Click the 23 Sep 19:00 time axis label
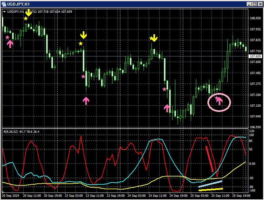The width and height of the screenshot is (264, 200). coord(116,196)
